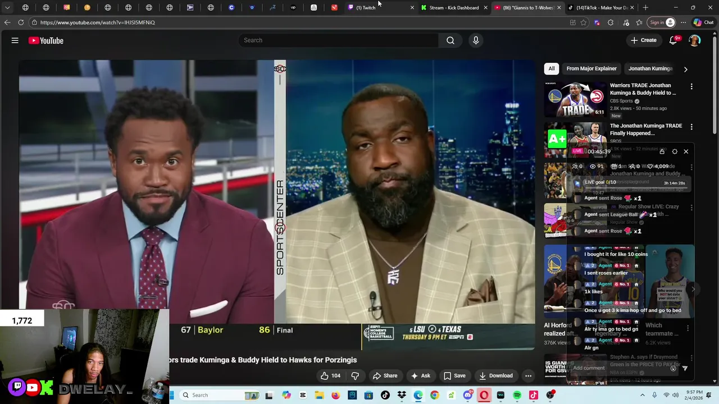Click the browser address bar URL
This screenshot has width=719, height=404.
pos(97,22)
